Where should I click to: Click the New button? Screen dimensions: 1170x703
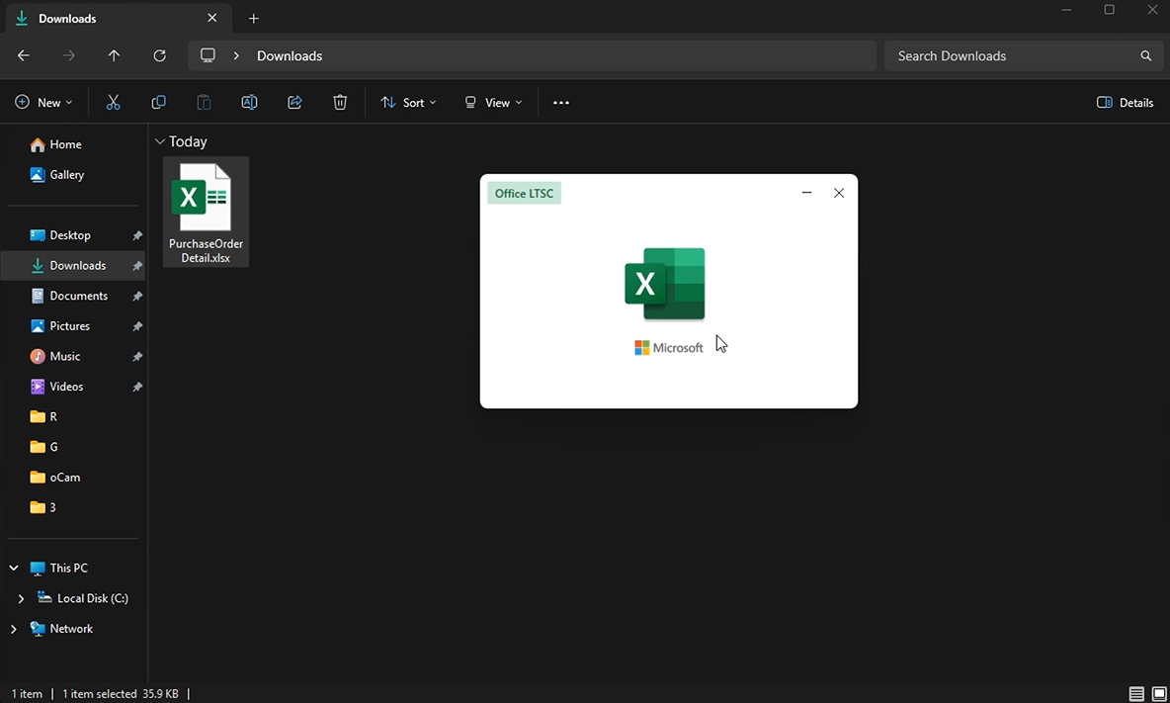point(43,103)
